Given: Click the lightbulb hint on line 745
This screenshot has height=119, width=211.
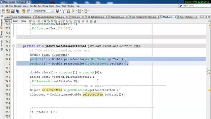Looking at the screenshot, I should [x=10, y=63].
